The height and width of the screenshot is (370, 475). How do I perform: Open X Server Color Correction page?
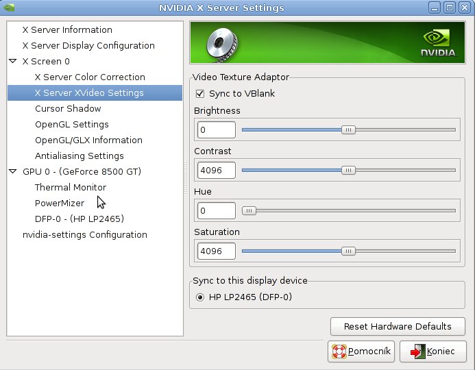tap(90, 77)
